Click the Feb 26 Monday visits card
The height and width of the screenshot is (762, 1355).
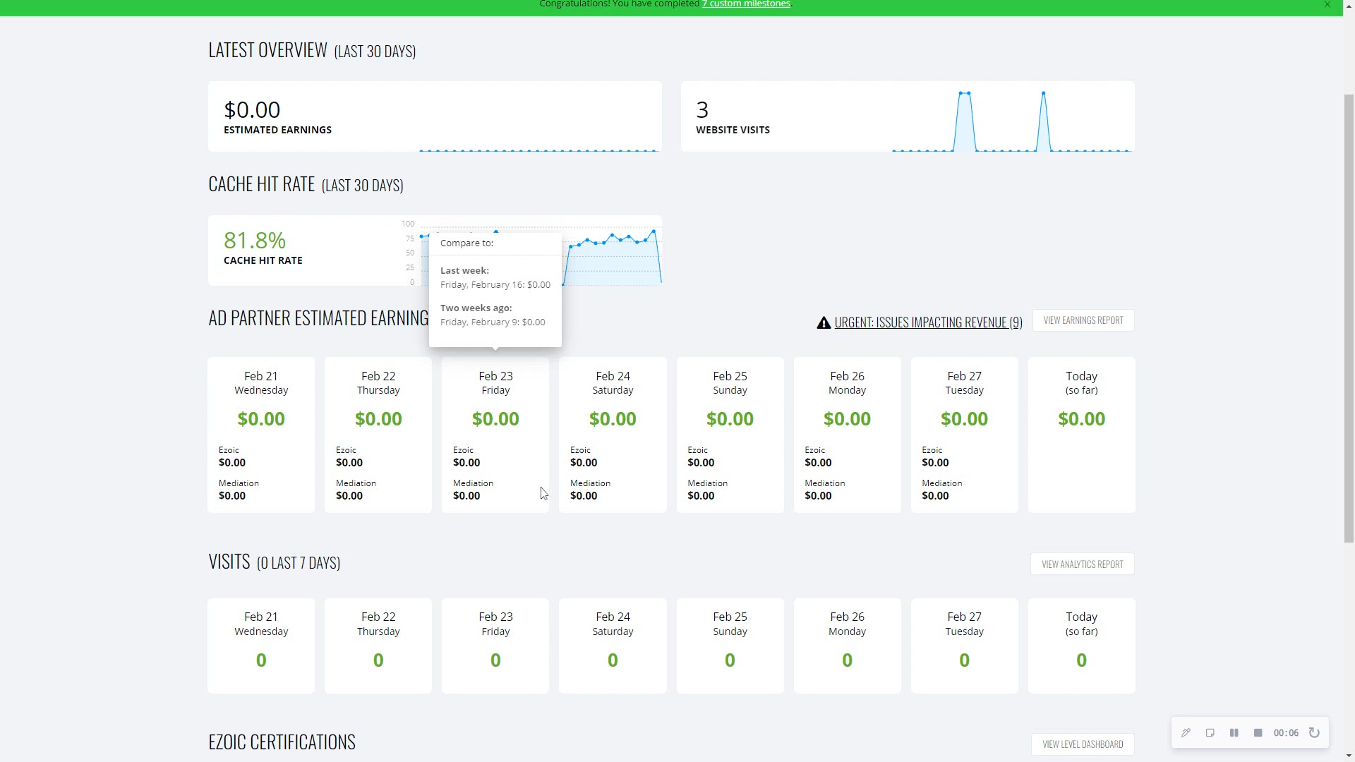click(x=847, y=646)
